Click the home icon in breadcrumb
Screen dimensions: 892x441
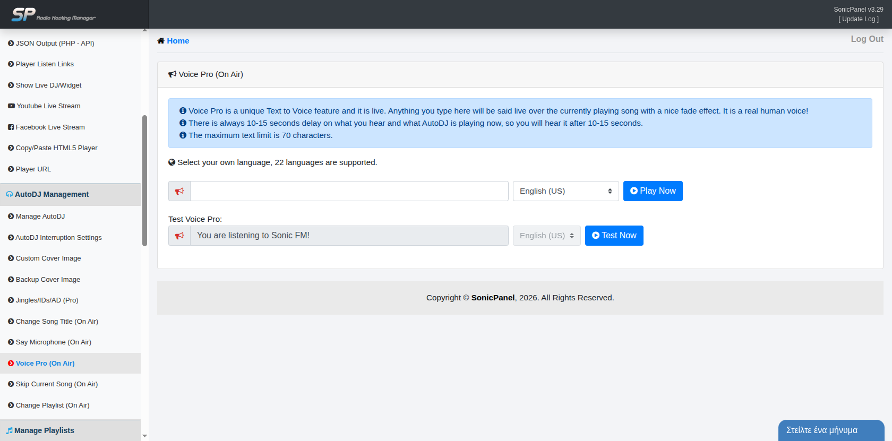161,41
